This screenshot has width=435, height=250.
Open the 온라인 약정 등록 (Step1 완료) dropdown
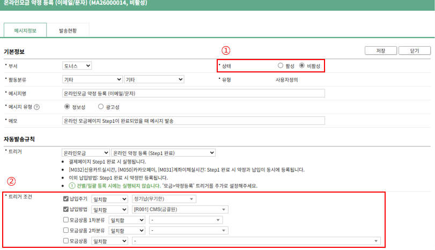pos(163,153)
